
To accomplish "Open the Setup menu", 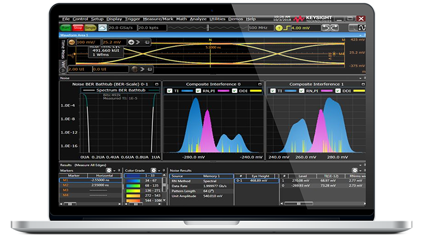I will pos(97,19).
